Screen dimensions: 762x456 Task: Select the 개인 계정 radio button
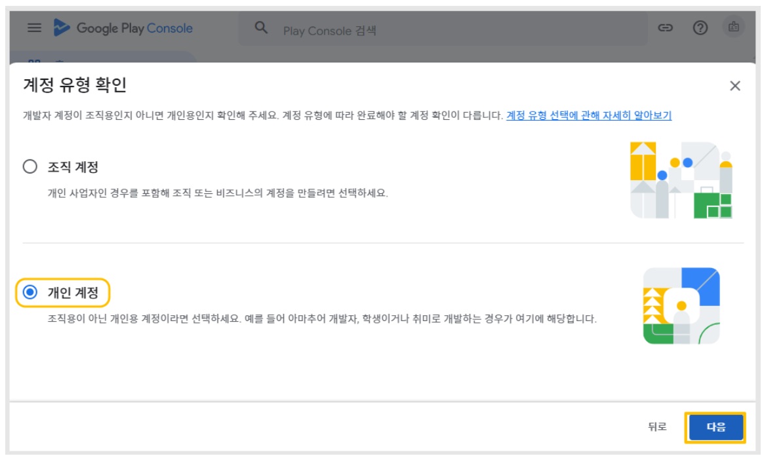[x=30, y=292]
